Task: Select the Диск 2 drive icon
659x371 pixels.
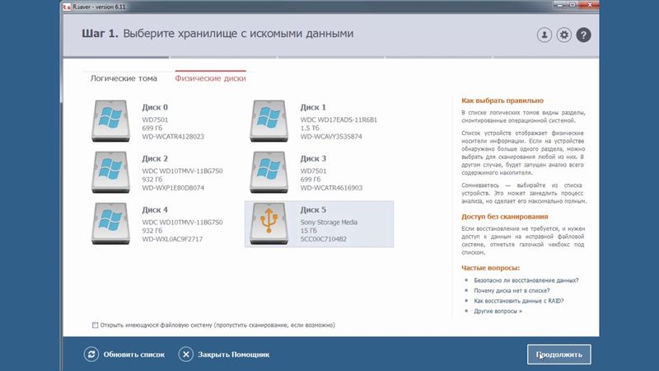Action: [111, 172]
